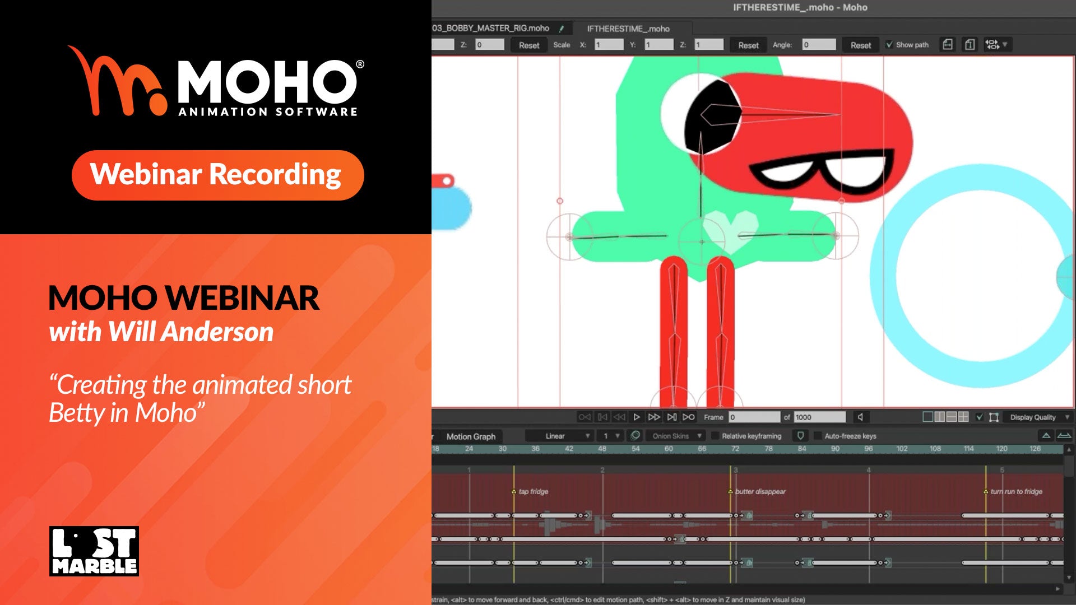1076x605 pixels.
Task: Click the audio mute speaker icon
Action: [x=860, y=417]
